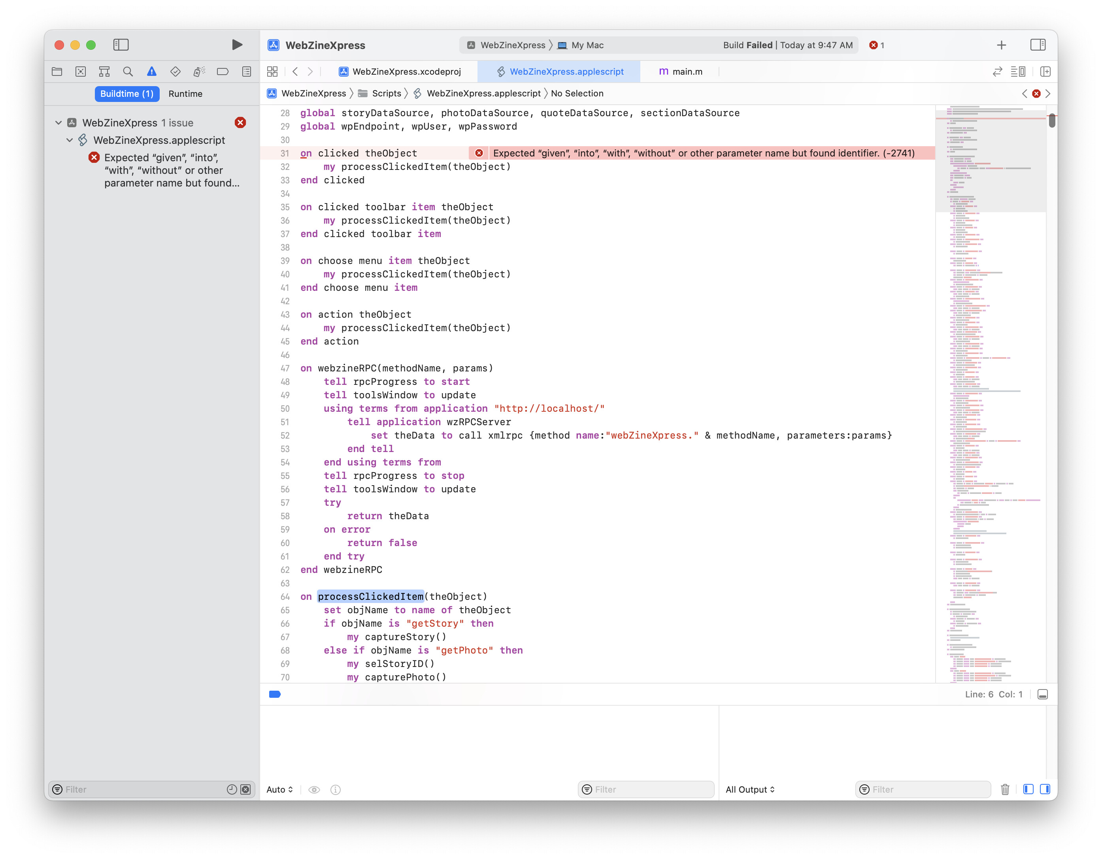Viewport: 1102px width, 859px height.
Task: Hide the debug area button
Action: (1042, 694)
